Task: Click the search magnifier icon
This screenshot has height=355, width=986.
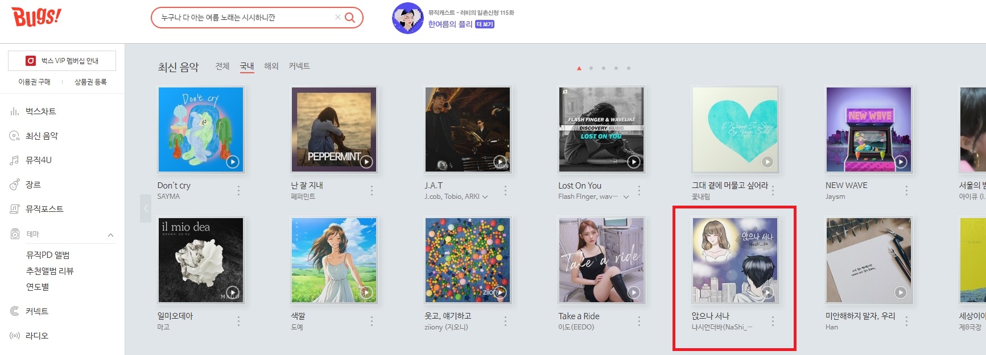Action: point(350,18)
